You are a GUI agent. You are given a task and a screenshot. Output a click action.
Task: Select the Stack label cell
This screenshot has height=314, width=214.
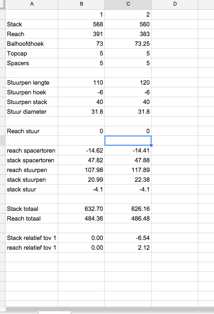click(x=31, y=24)
